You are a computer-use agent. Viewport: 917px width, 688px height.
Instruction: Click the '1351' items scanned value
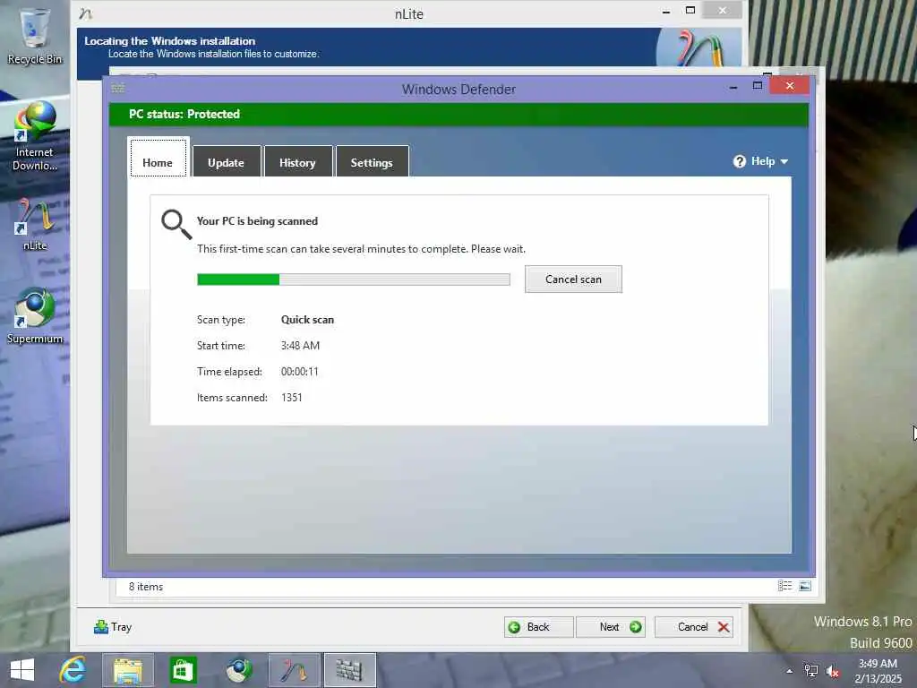pyautogui.click(x=291, y=398)
